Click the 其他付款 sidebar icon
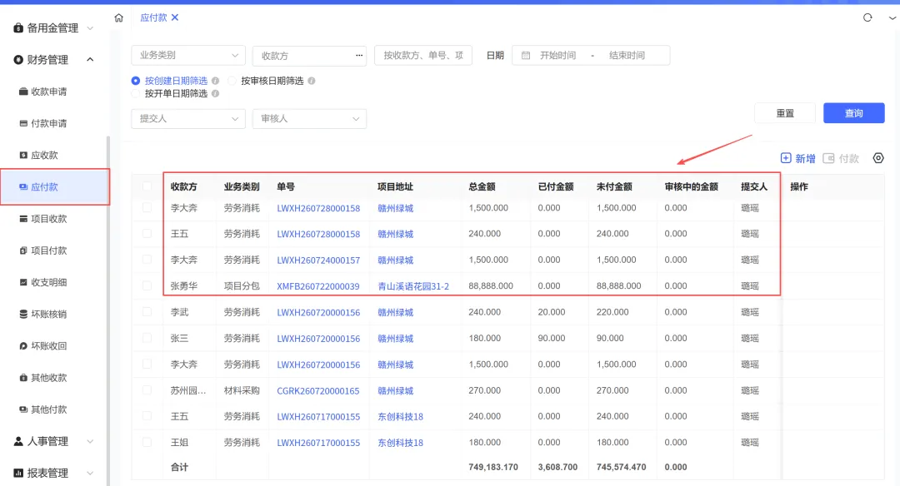 (x=23, y=409)
